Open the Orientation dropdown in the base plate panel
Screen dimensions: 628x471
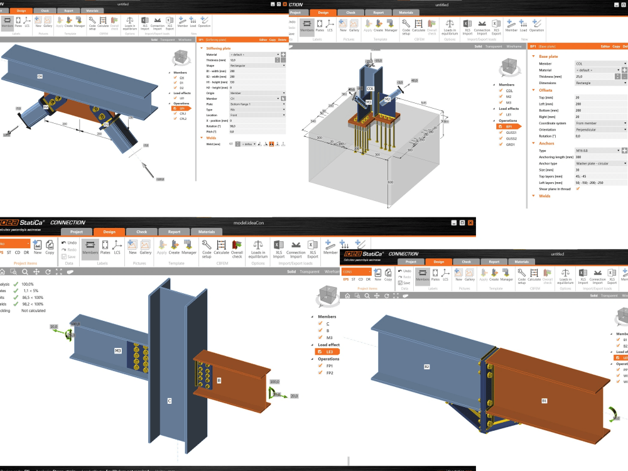(x=600, y=129)
